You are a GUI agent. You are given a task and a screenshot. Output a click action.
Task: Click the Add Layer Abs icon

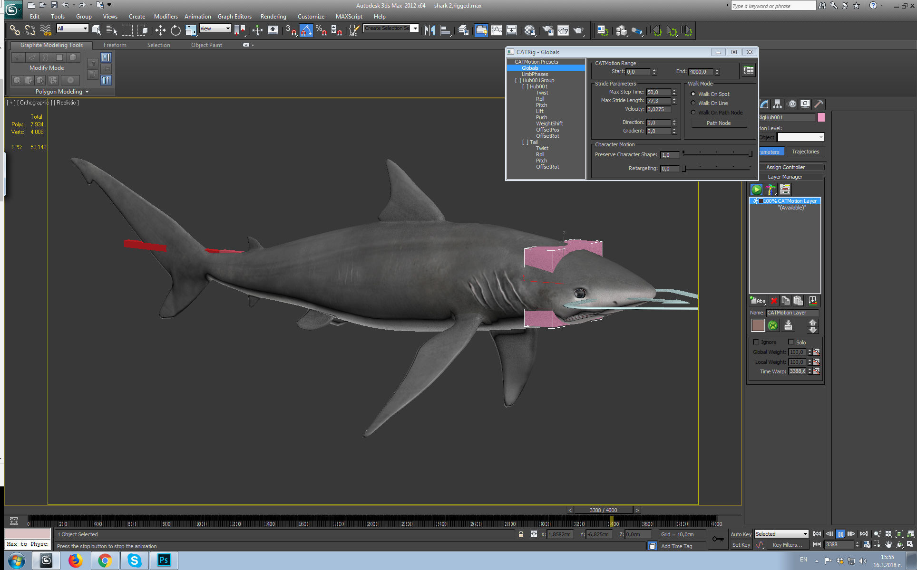coord(758,301)
